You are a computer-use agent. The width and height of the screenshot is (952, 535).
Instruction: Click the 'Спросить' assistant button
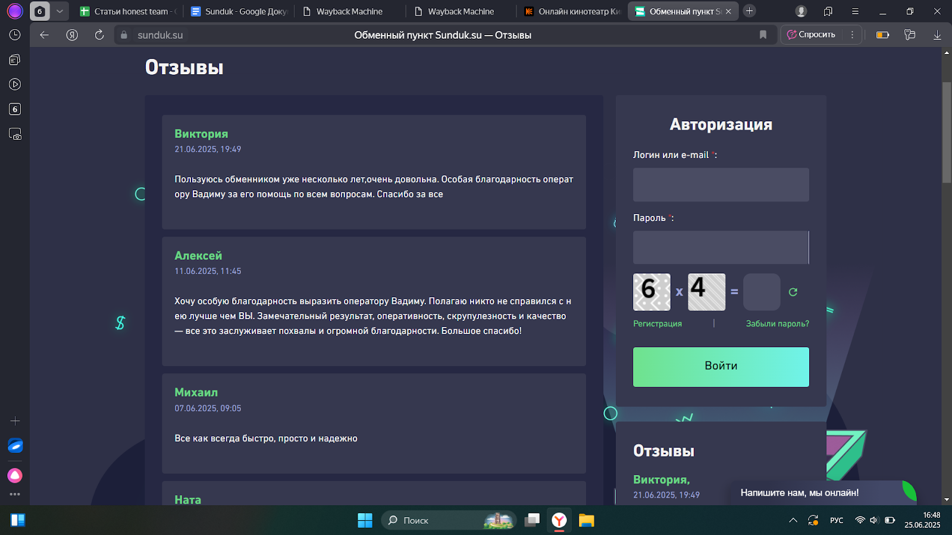coord(811,35)
